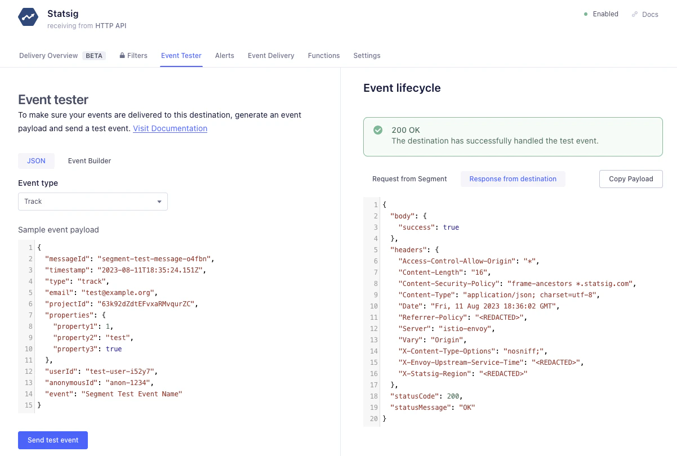Click the Vary "Origin" header line
This screenshot has width=677, height=456.
click(433, 340)
